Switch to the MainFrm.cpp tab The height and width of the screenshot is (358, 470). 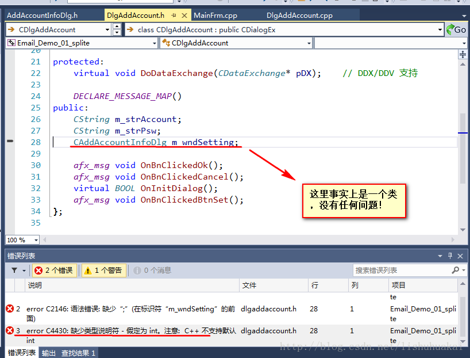pyautogui.click(x=215, y=16)
